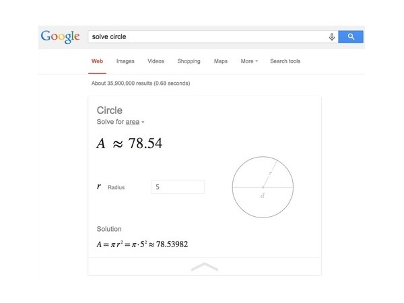Expand the More menu

[x=249, y=61]
